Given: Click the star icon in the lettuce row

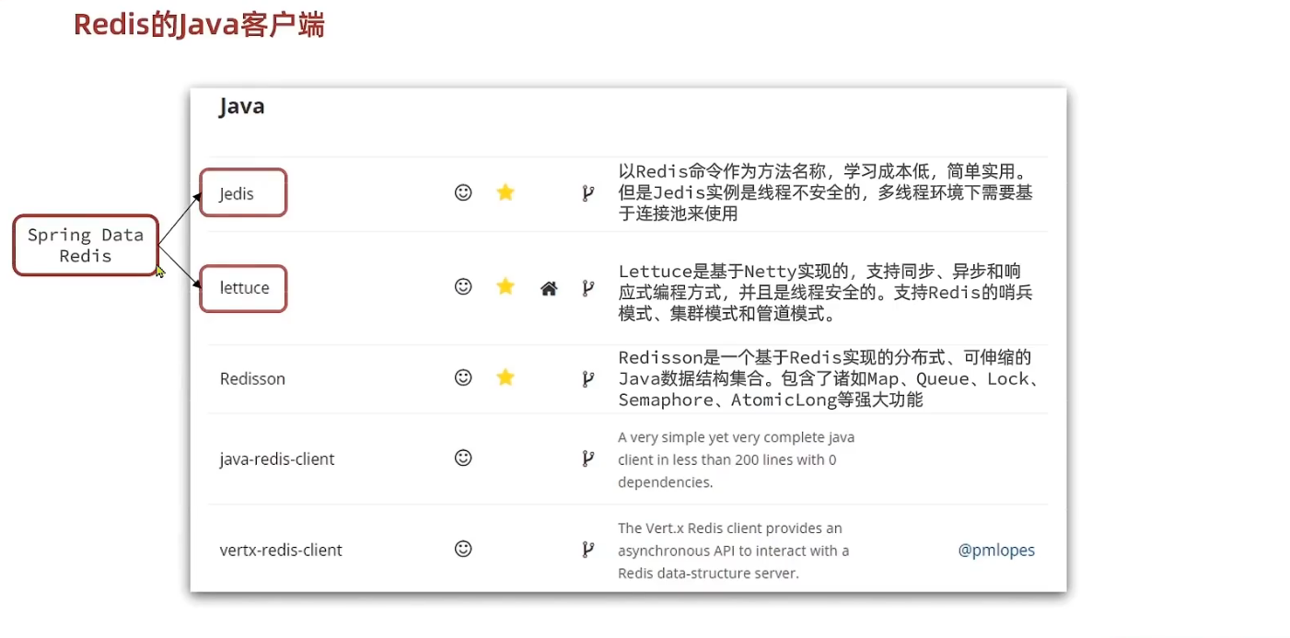Looking at the screenshot, I should pos(505,286).
